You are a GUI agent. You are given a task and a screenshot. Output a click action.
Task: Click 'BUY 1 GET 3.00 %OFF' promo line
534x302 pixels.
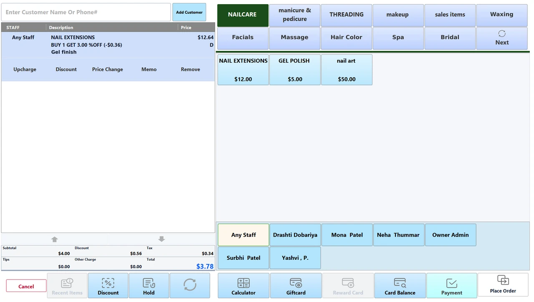[x=86, y=45]
